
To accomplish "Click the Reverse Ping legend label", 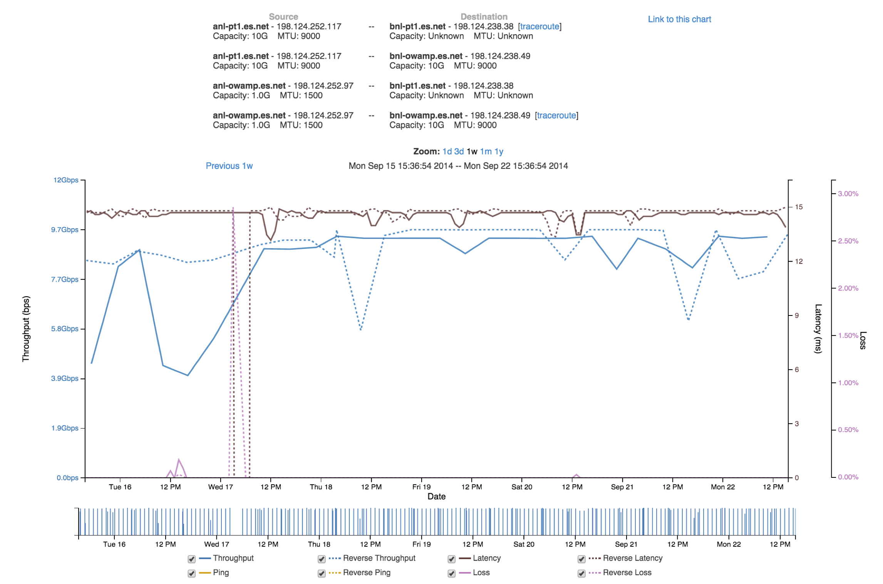I will click(367, 572).
